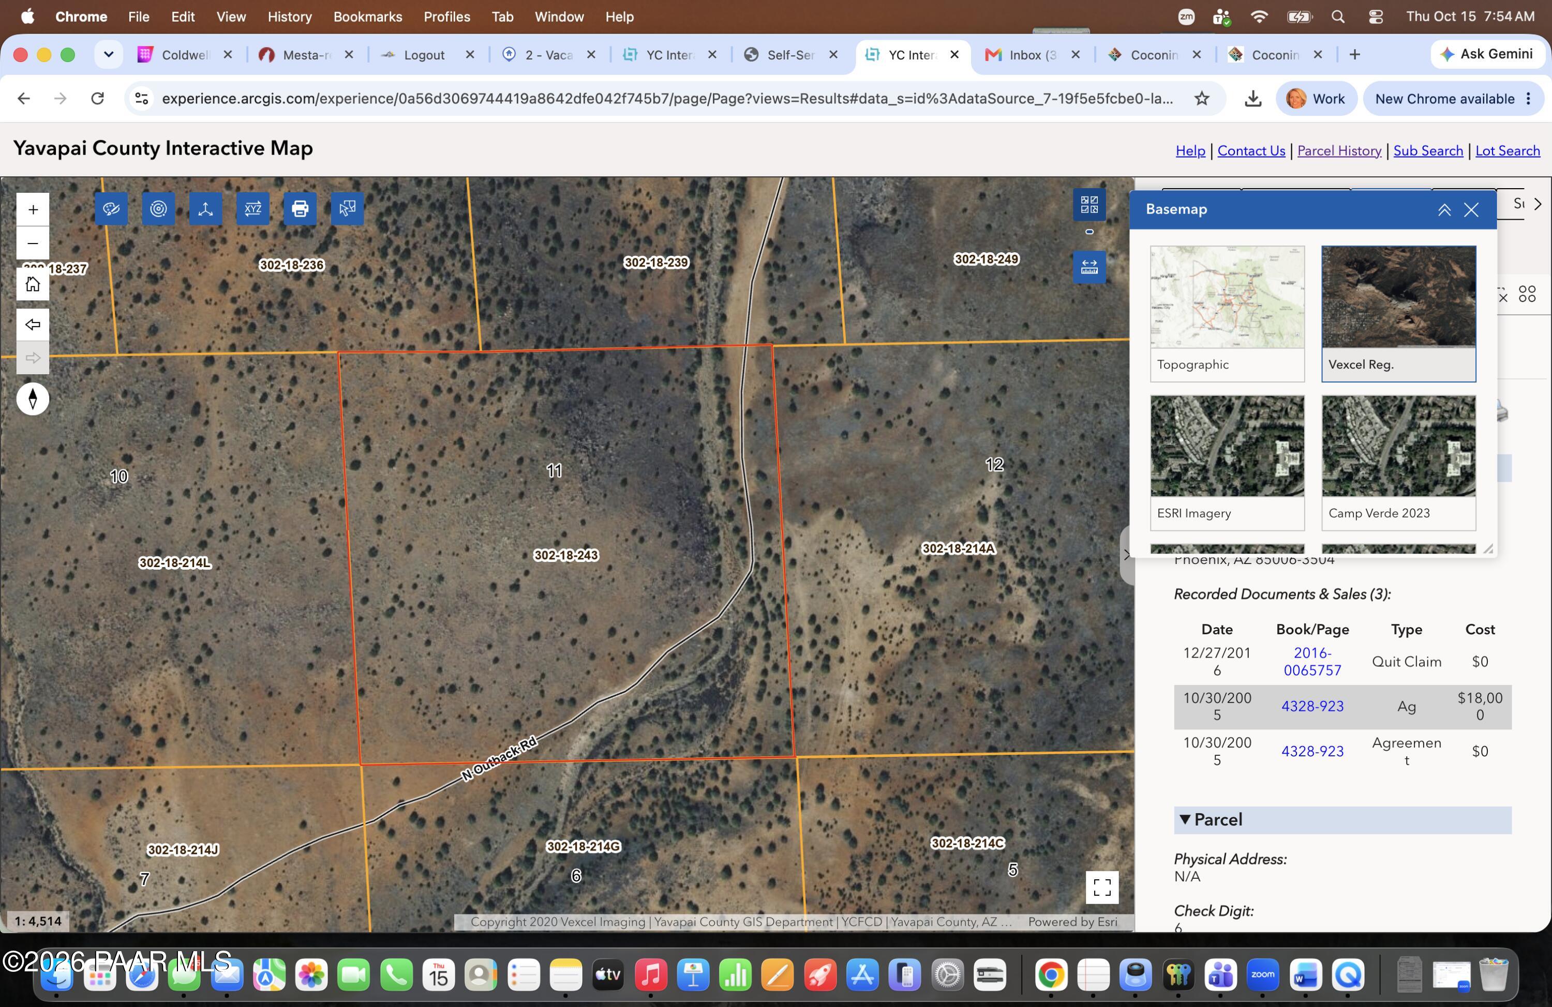Open the History menu in menu bar
Viewport: 1552px width, 1007px height.
pyautogui.click(x=290, y=17)
